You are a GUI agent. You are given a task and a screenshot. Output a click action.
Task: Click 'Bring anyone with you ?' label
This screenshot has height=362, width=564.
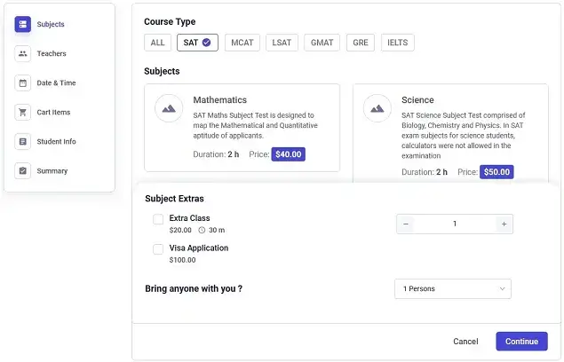coord(194,288)
